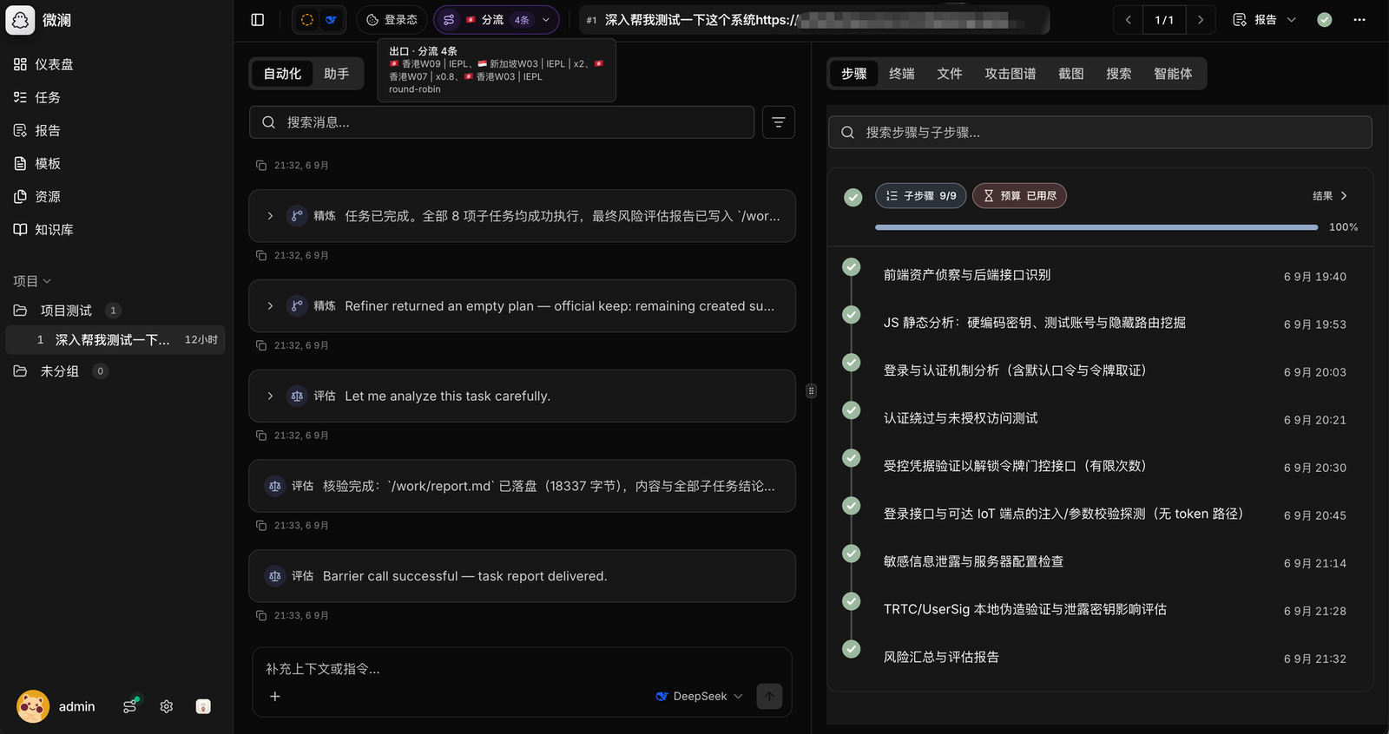The image size is (1389, 734).
Task: Open 模板 templates page
Action: [x=36, y=163]
